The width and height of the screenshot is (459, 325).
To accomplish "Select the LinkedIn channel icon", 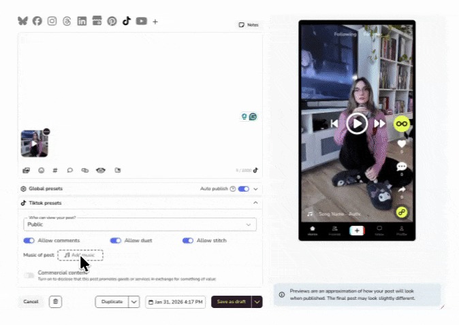I will pos(82,21).
